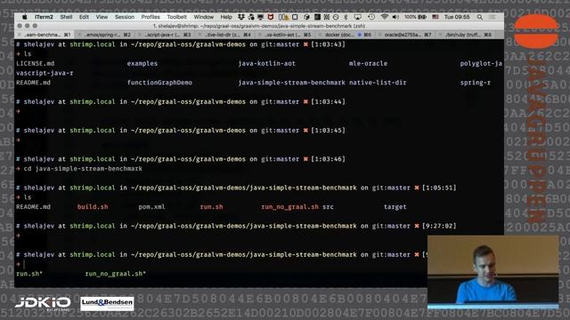Click the cd java-simple-stream-benchmark command

point(83,169)
